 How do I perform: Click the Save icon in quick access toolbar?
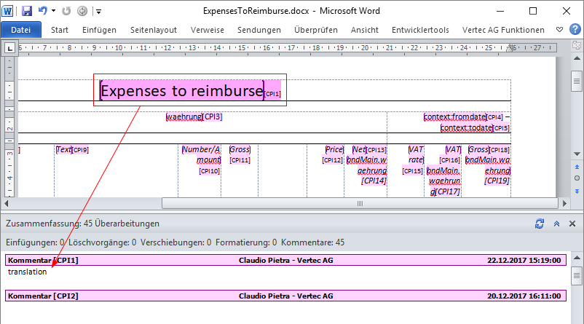(27, 12)
